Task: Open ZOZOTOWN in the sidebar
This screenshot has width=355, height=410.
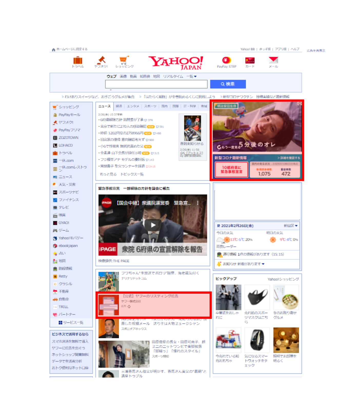Action: pos(68,138)
